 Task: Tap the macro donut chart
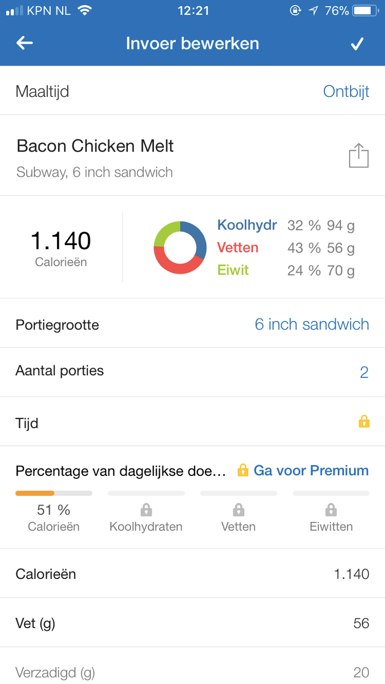[180, 247]
